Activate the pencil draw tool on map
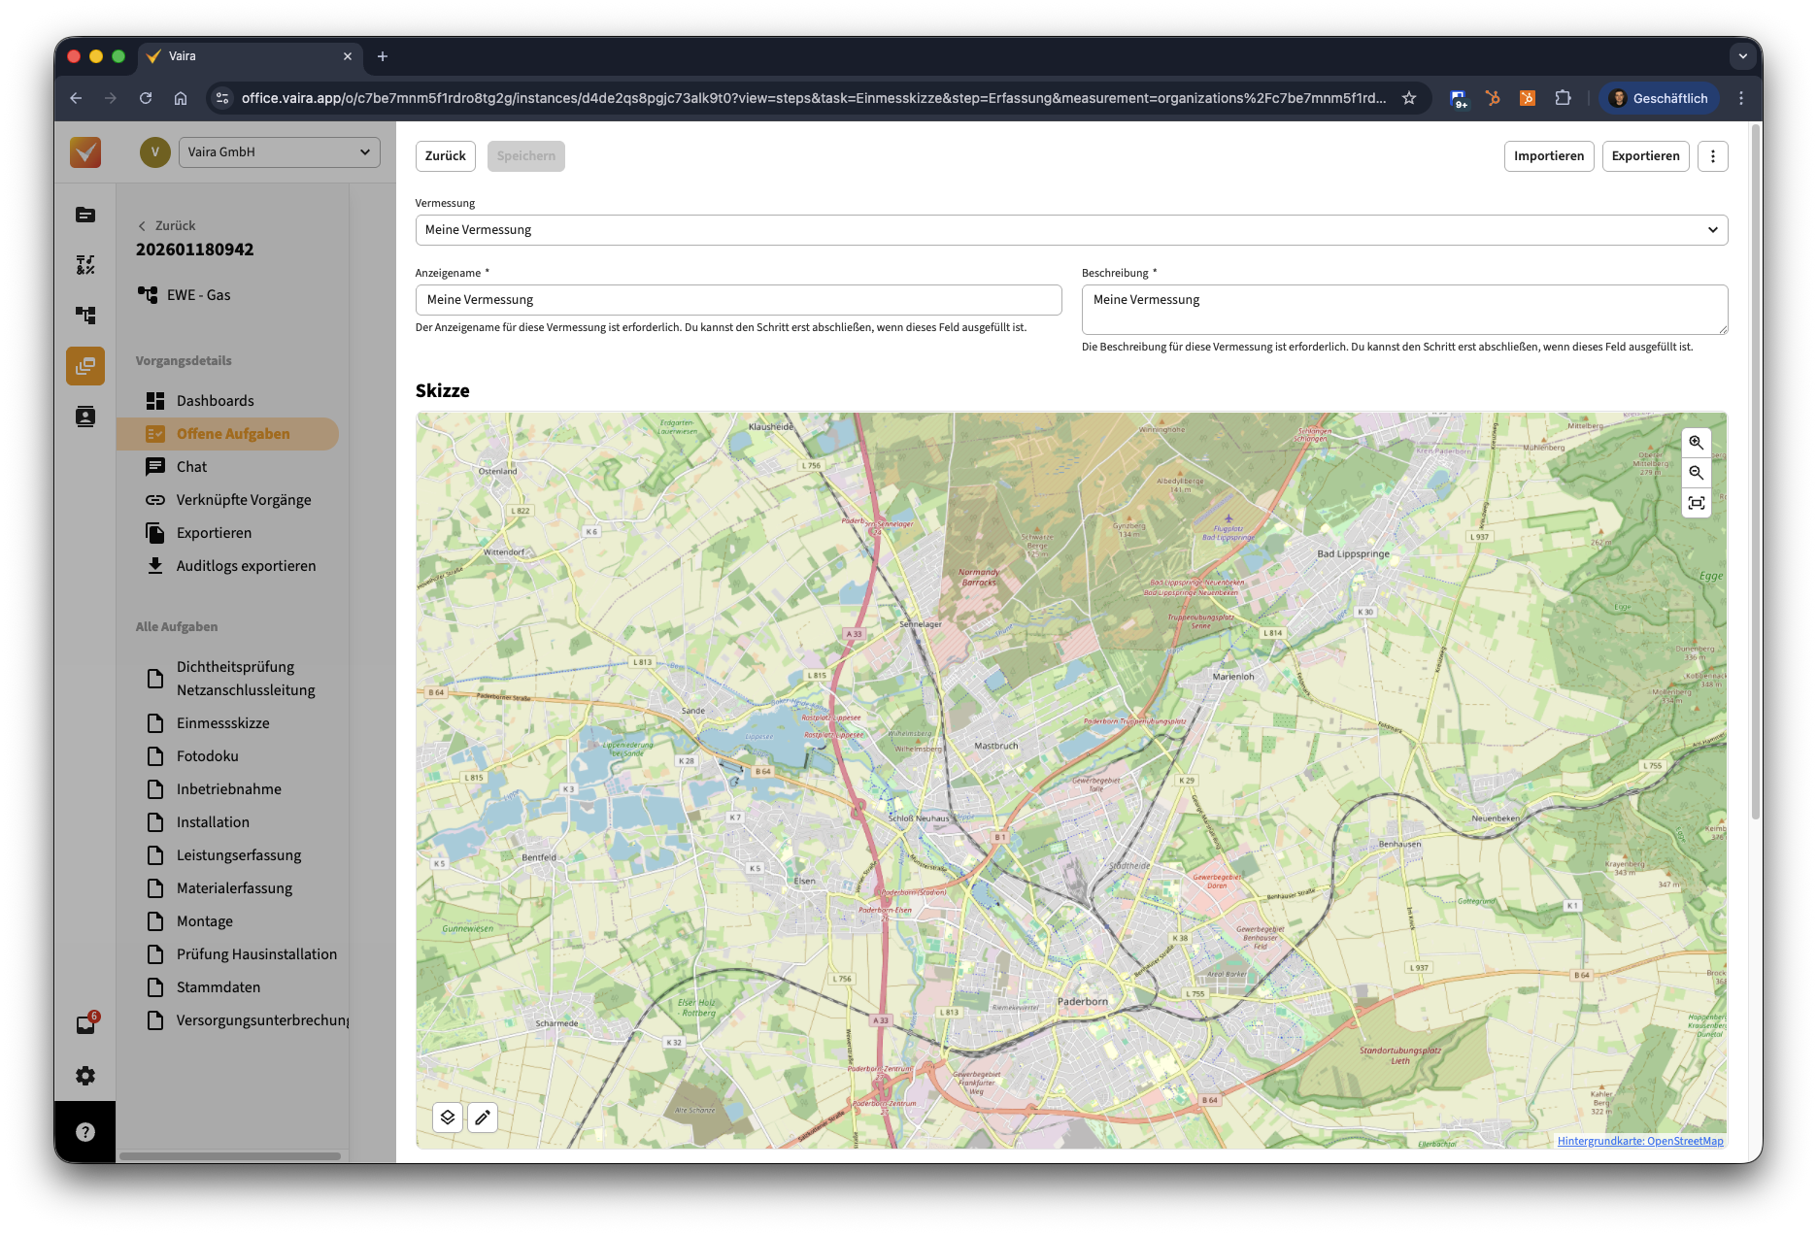Image resolution: width=1817 pixels, height=1235 pixels. [x=483, y=1118]
